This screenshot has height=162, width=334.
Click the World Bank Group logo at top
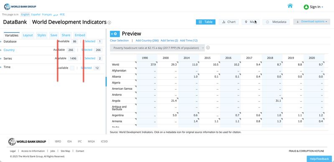pyautogui.click(x=20, y=7)
